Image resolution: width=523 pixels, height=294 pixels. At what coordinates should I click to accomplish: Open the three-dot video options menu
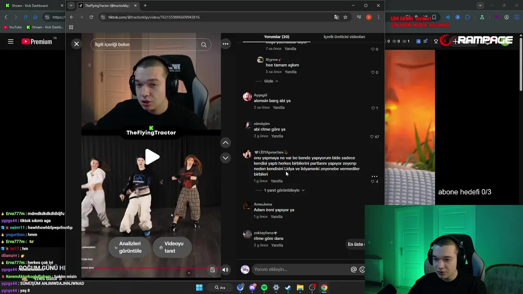225,44
